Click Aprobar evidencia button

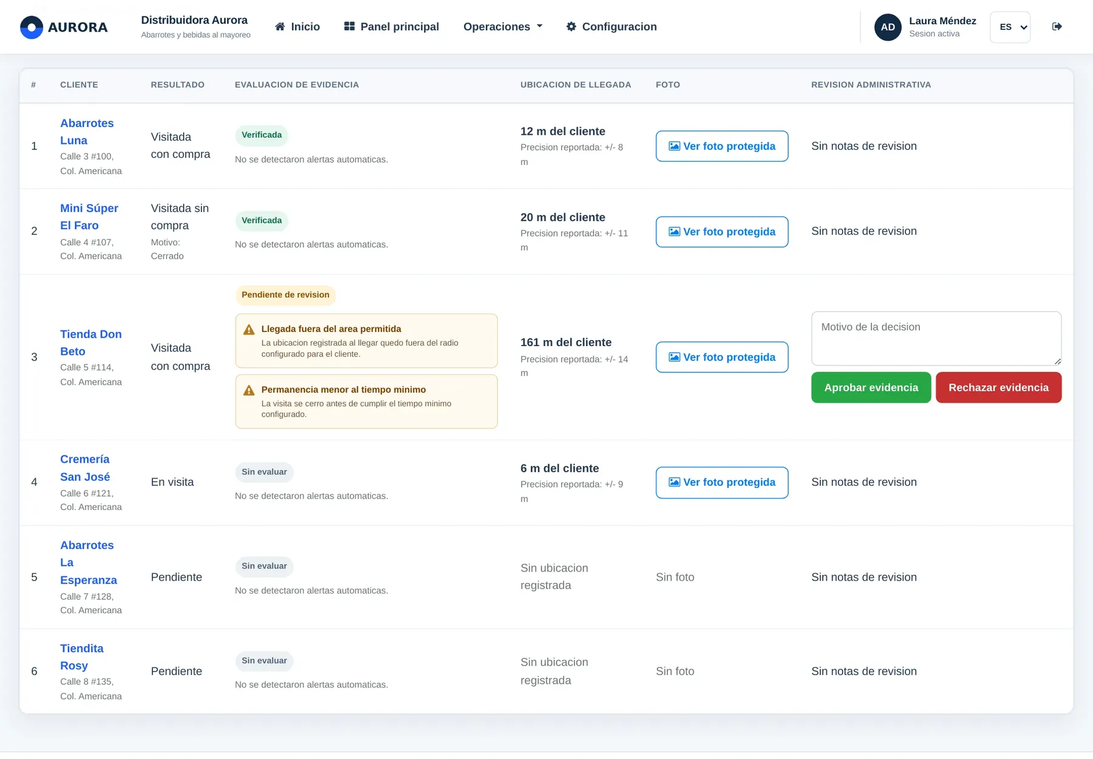(x=871, y=387)
